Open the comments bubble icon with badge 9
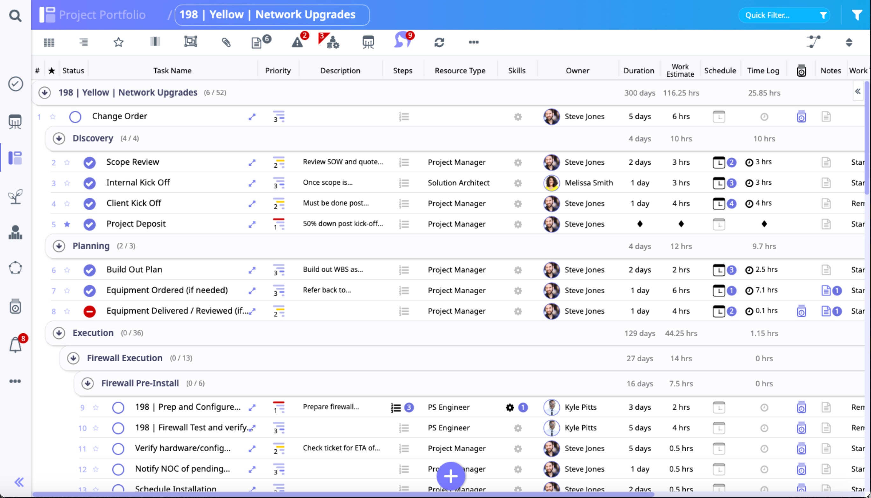 pyautogui.click(x=402, y=41)
